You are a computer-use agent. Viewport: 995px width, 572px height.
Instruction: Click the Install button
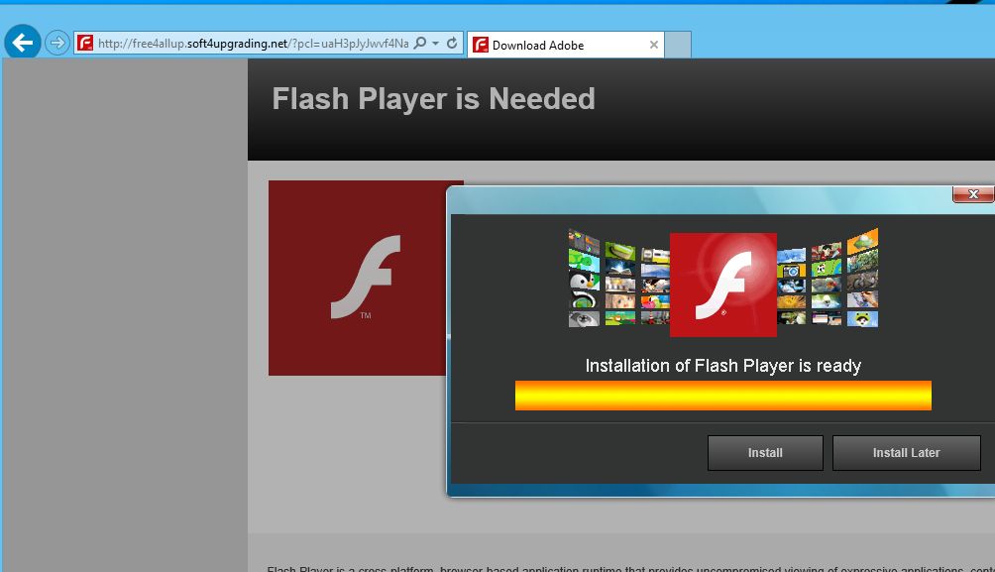click(x=765, y=453)
